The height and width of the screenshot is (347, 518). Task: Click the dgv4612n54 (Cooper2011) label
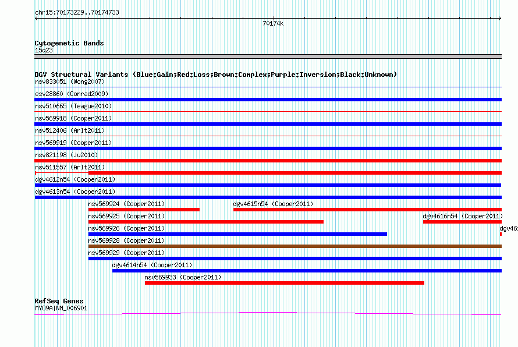click(x=75, y=179)
